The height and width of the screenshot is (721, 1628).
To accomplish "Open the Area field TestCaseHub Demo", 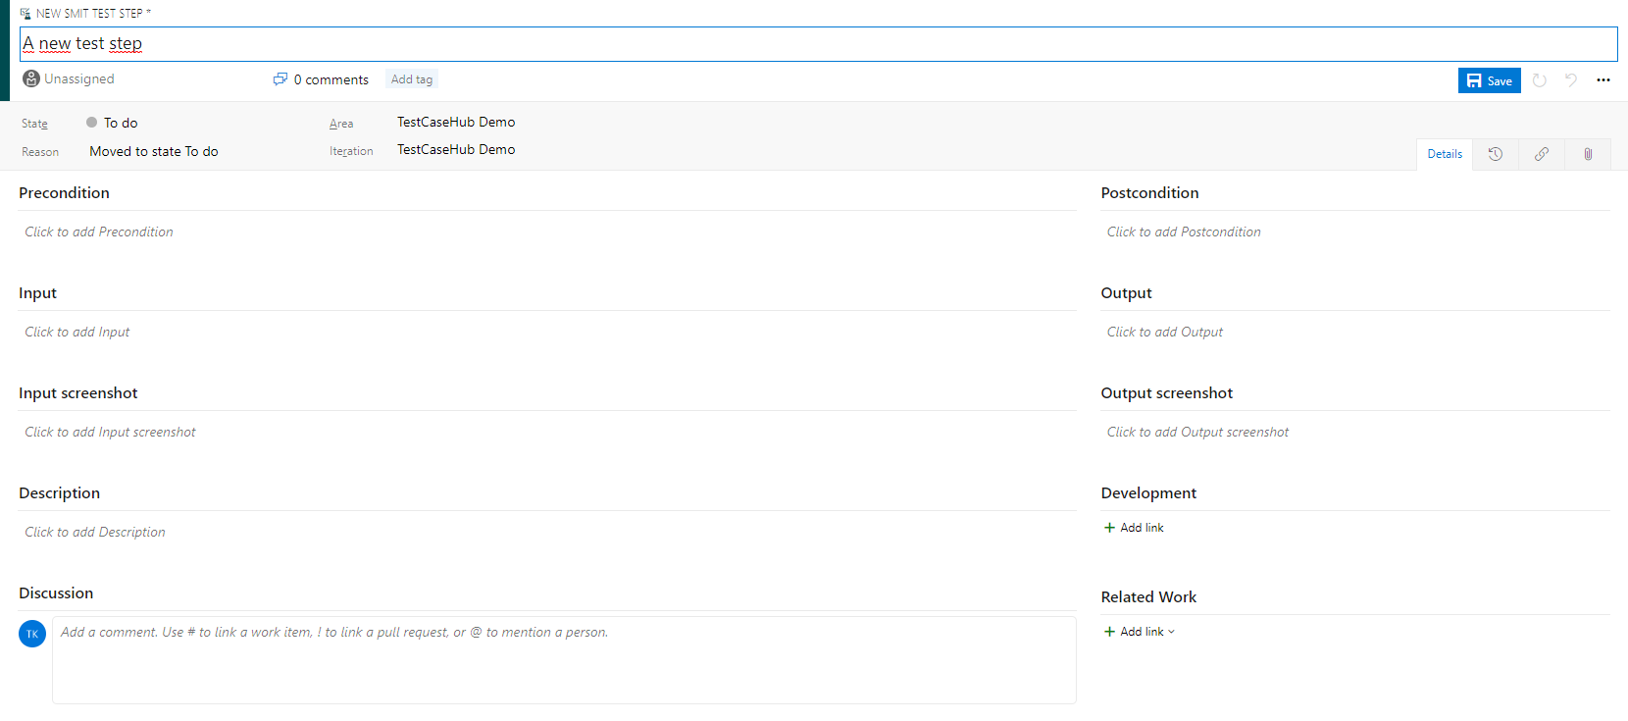I will click(456, 122).
